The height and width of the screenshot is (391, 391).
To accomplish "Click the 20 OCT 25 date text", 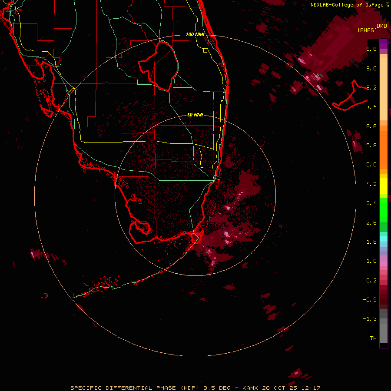I will coord(278,388).
